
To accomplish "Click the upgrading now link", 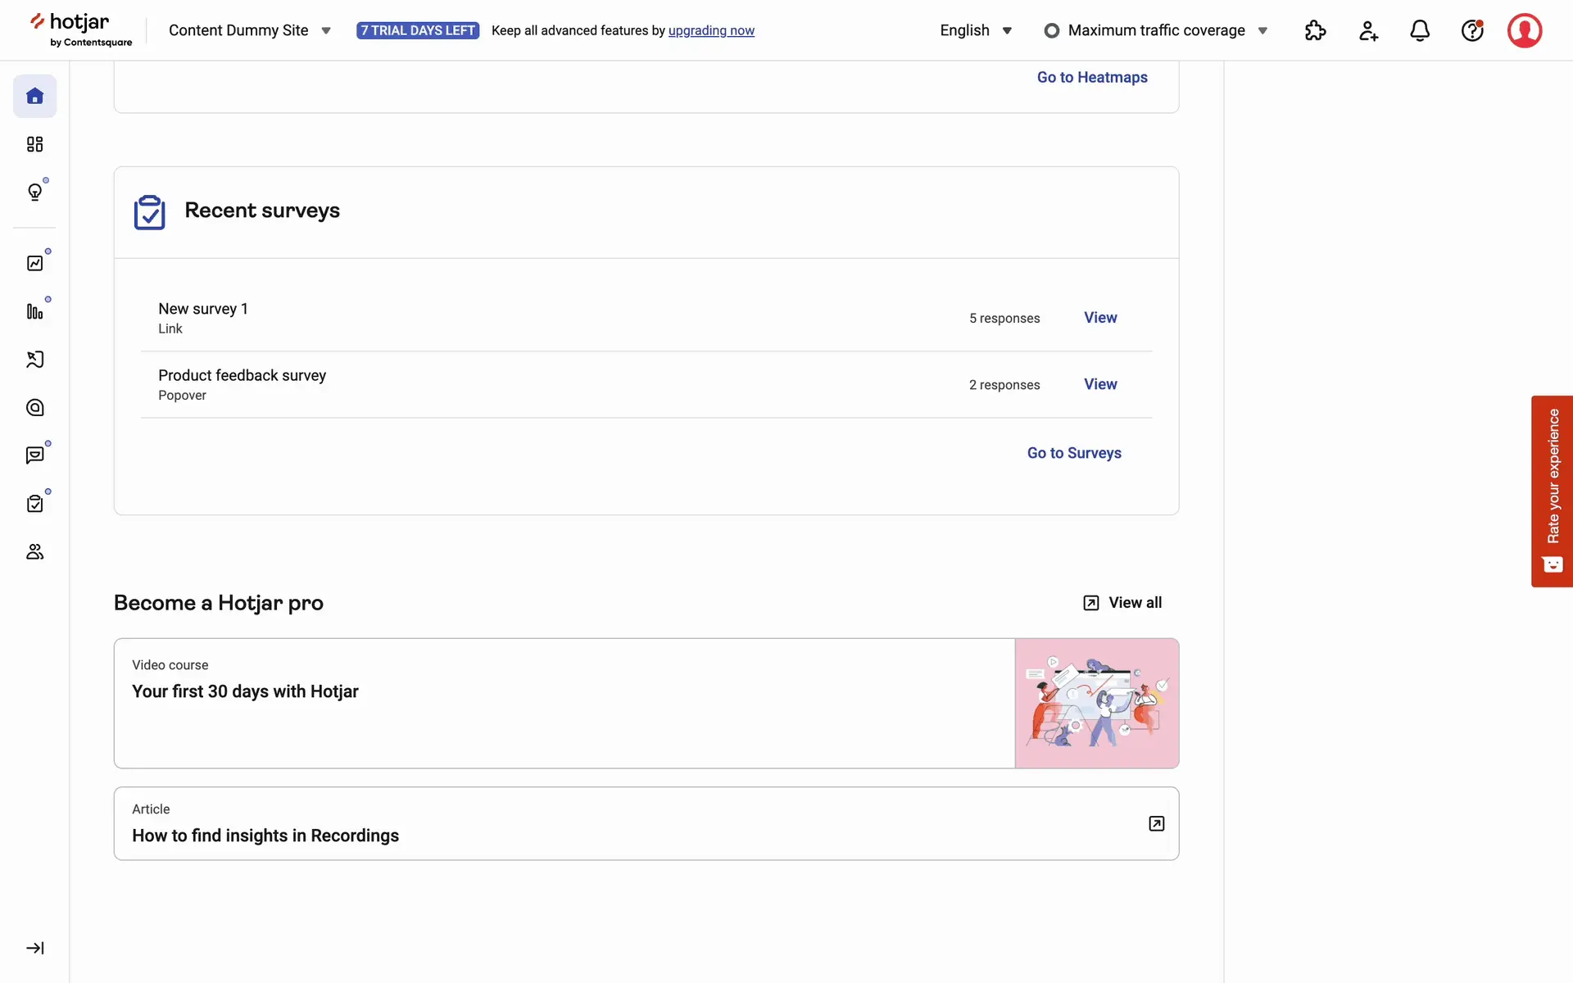I will click(711, 30).
